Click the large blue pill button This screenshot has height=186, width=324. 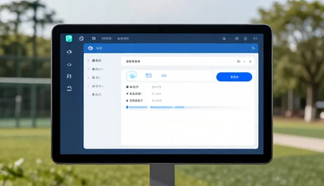coord(234,77)
